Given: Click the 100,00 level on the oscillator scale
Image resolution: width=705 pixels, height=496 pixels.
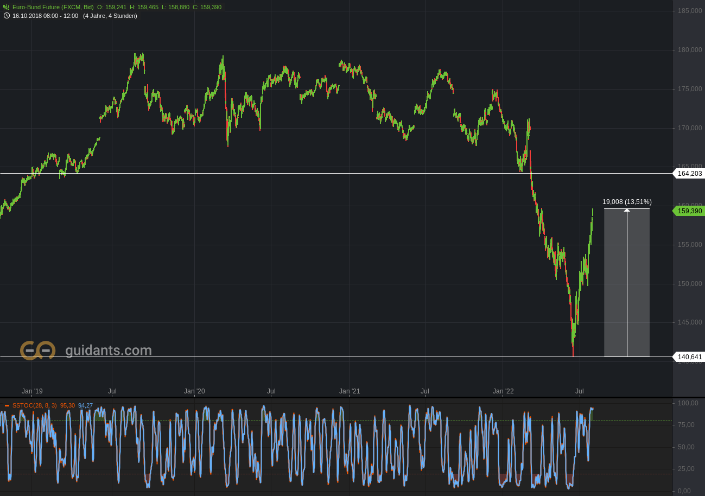Looking at the screenshot, I should [x=688, y=403].
